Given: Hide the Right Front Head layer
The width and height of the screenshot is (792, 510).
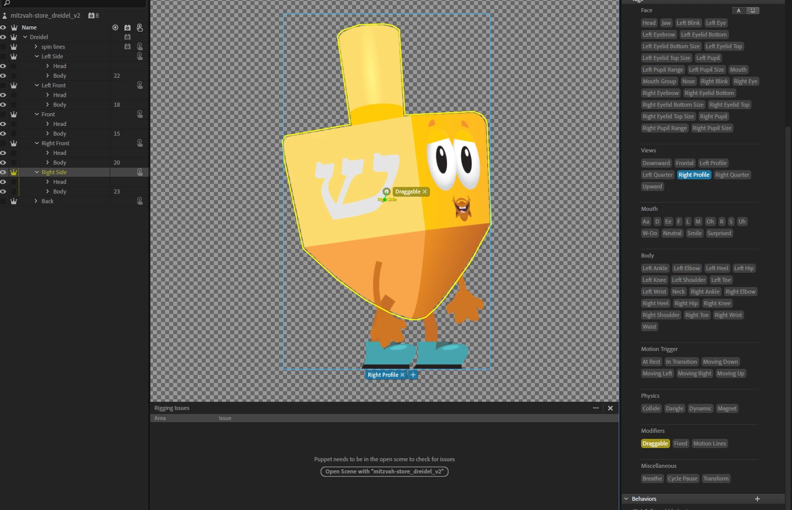Looking at the screenshot, I should pyautogui.click(x=3, y=153).
